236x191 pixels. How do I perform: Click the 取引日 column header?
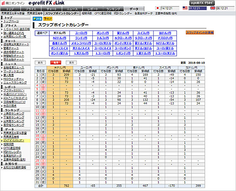(x=40, y=71)
